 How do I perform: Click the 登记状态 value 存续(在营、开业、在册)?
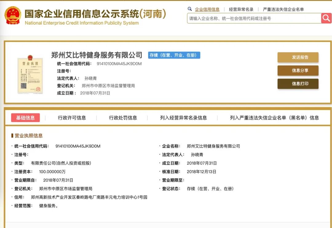[210, 189]
